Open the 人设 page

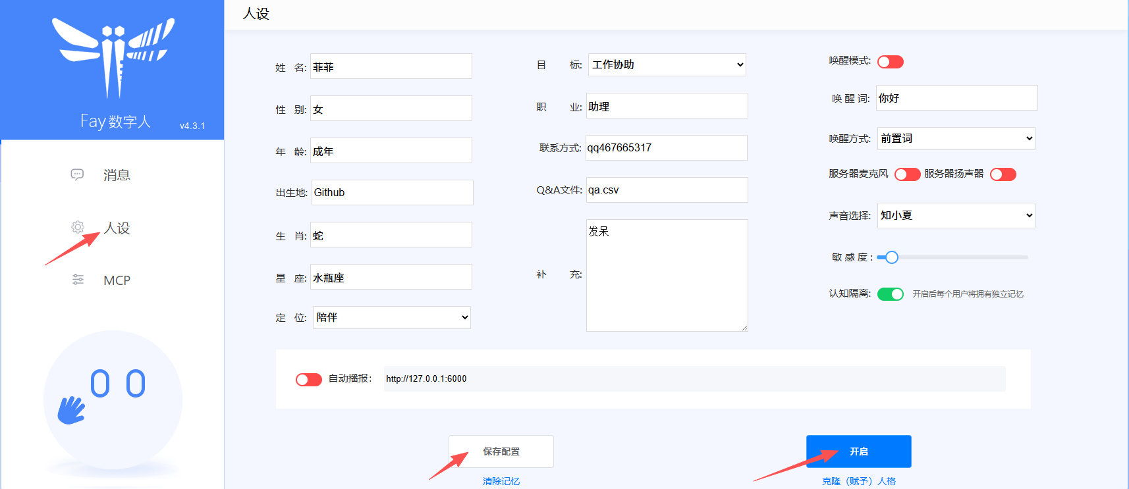coord(117,228)
